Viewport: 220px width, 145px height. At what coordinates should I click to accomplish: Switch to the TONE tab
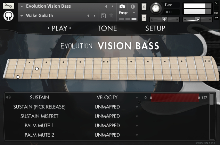107,28
